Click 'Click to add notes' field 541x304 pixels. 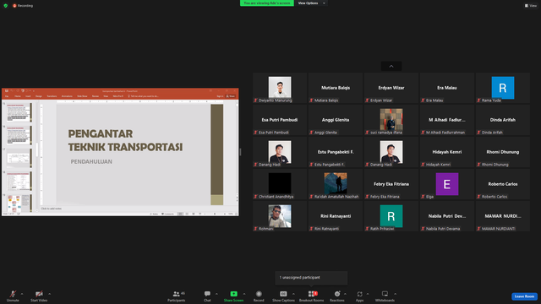coord(51,209)
